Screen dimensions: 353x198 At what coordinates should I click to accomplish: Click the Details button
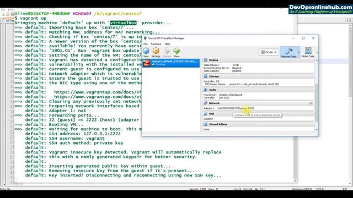(269, 52)
